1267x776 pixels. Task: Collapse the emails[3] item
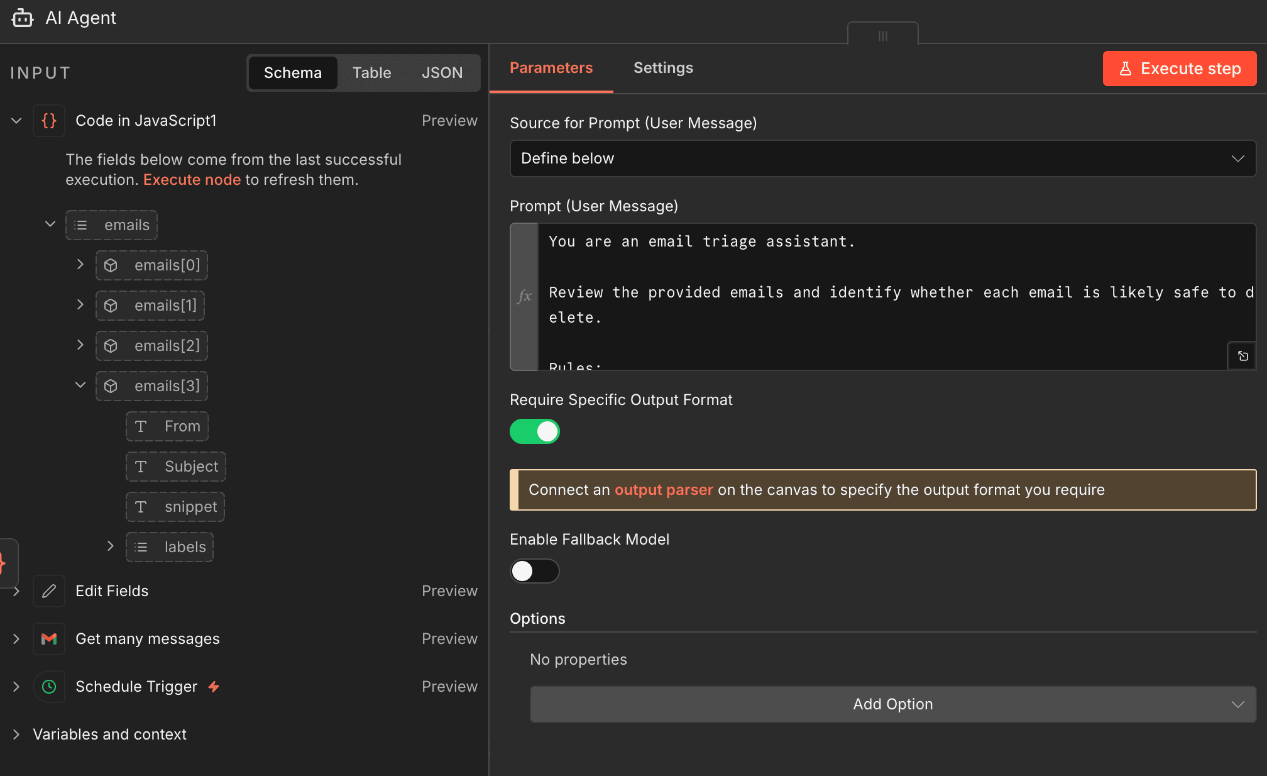coord(80,385)
